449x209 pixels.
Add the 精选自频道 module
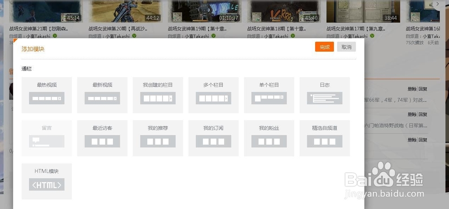click(325, 138)
